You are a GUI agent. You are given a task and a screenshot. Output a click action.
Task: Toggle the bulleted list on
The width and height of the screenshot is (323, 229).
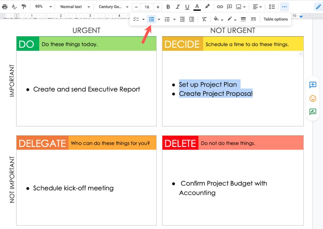click(x=152, y=19)
